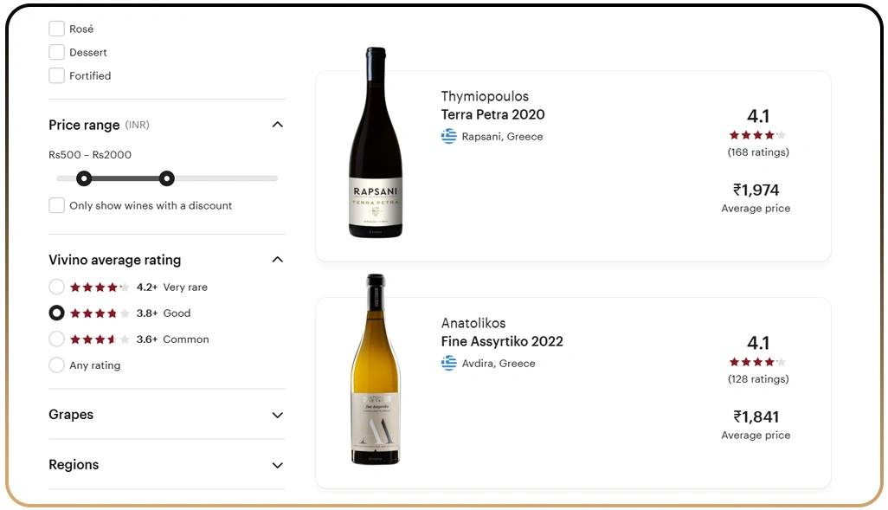The width and height of the screenshot is (888, 510).
Task: Open the Fine Assyrtiko 2022 wine link
Action: pos(502,342)
